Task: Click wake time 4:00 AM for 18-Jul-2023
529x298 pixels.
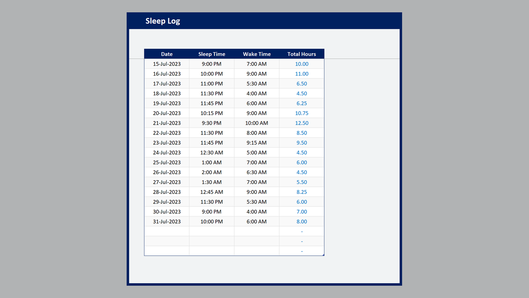Action: (257, 93)
